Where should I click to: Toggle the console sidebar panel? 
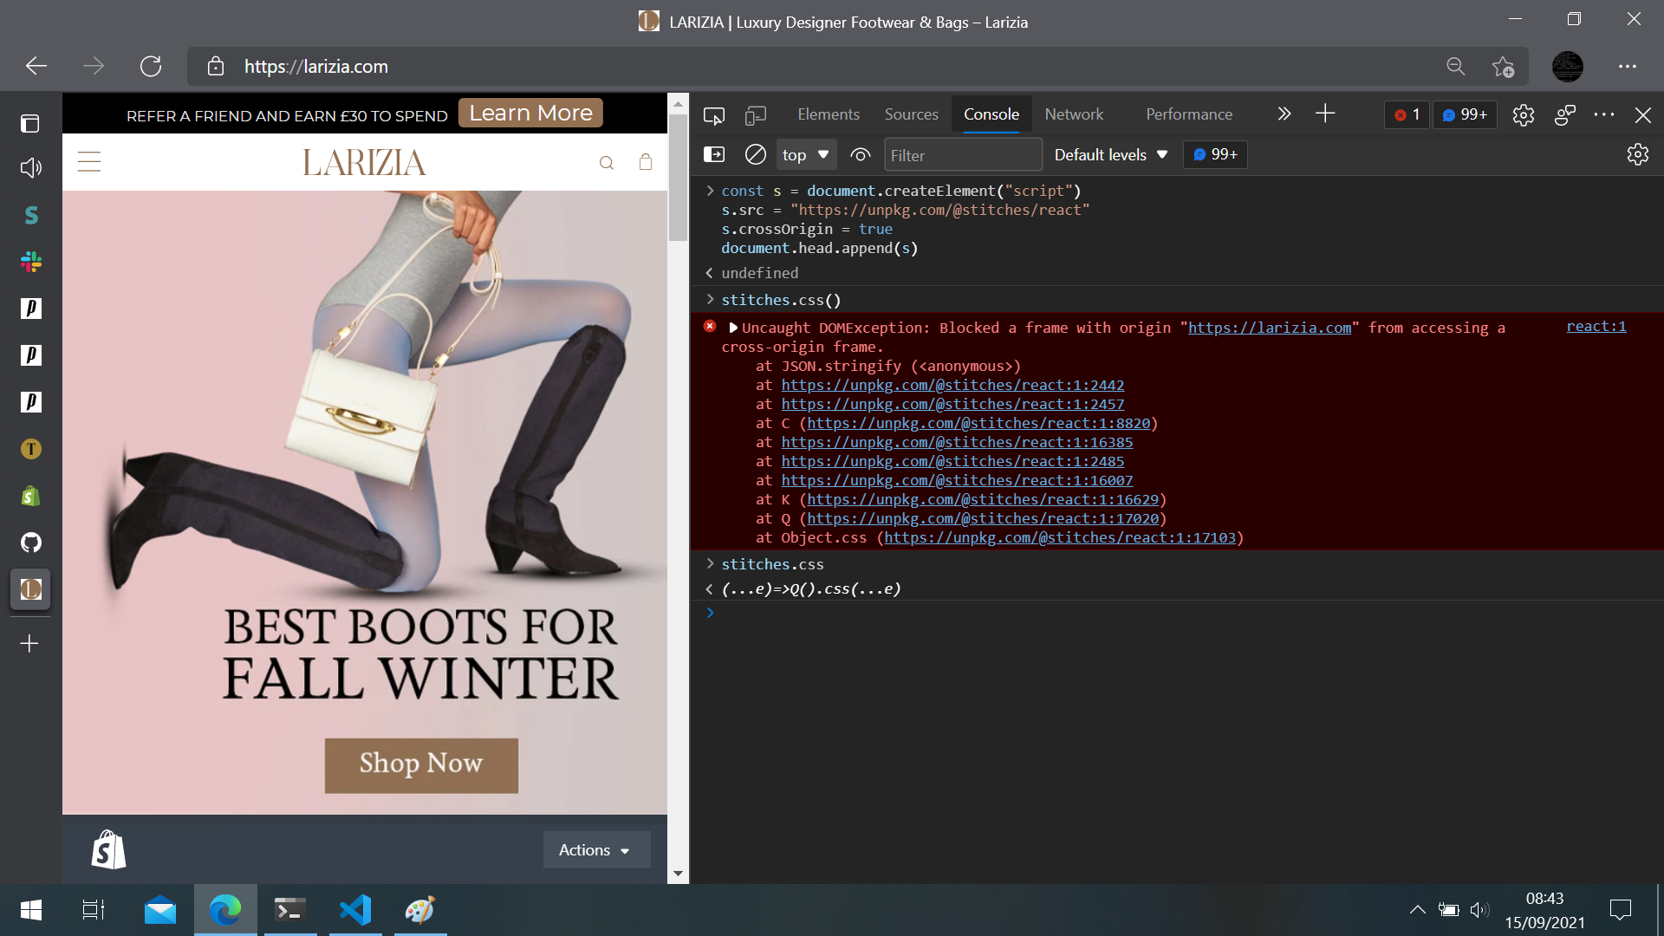point(715,154)
